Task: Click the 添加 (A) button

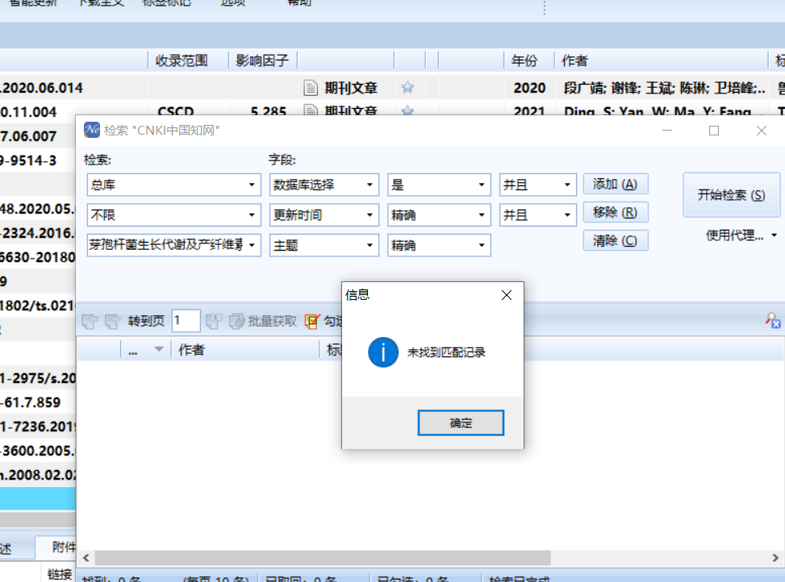Action: [616, 184]
